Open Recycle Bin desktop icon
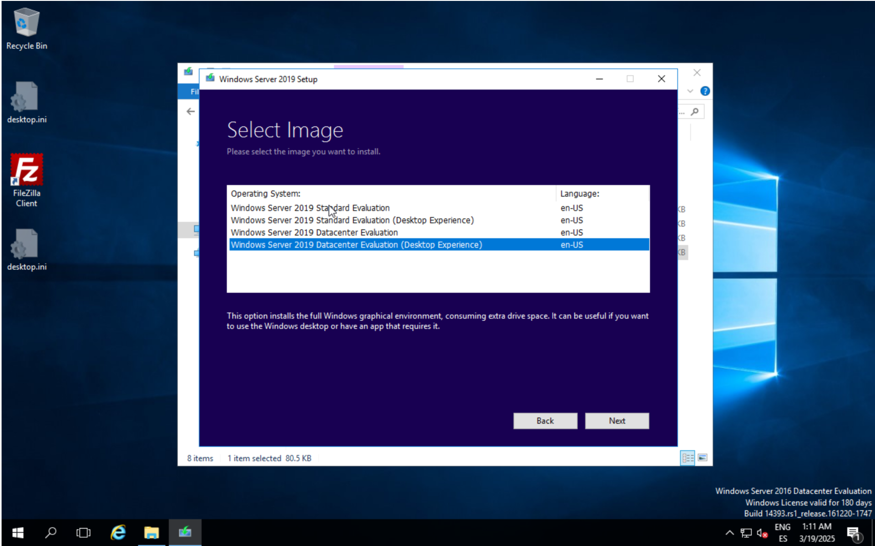The width and height of the screenshot is (875, 546). [x=26, y=28]
